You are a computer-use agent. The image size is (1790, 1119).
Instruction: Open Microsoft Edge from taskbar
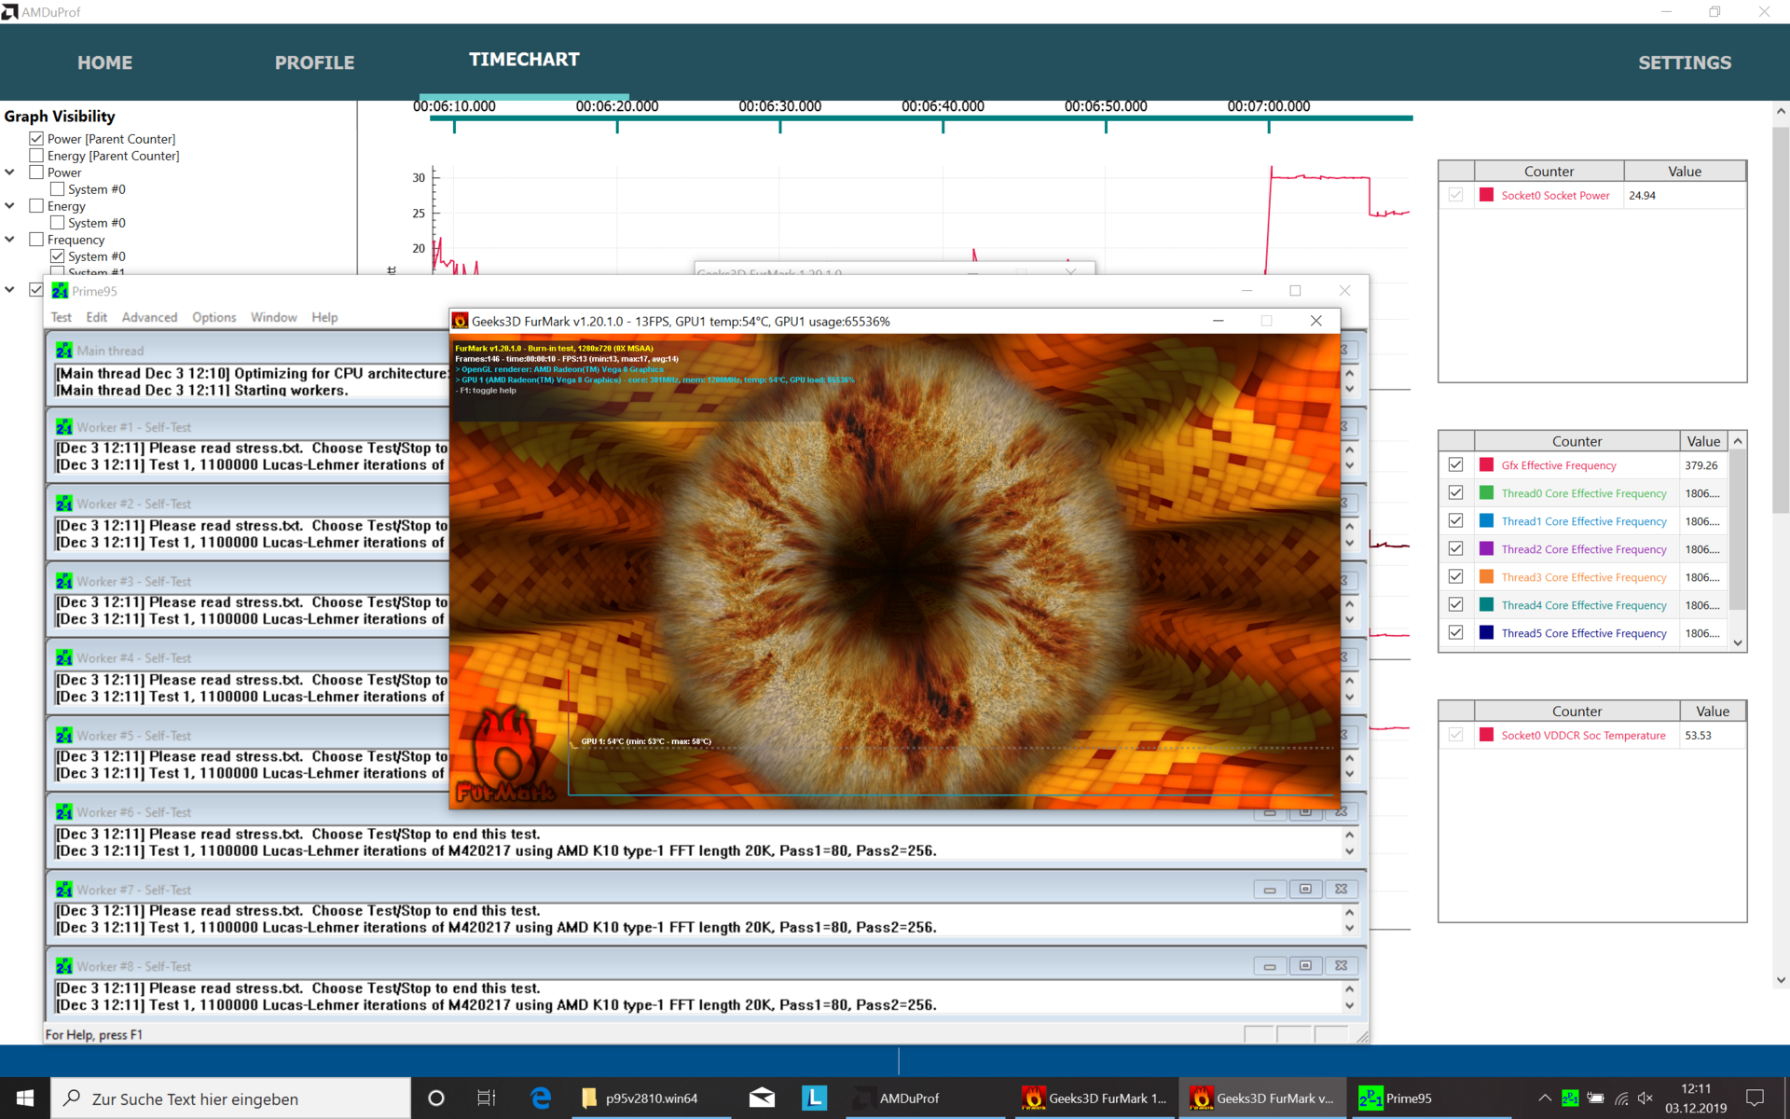(541, 1098)
